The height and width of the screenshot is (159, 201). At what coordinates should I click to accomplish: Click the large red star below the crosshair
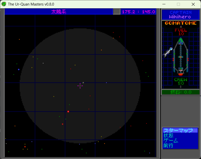coord(68,111)
